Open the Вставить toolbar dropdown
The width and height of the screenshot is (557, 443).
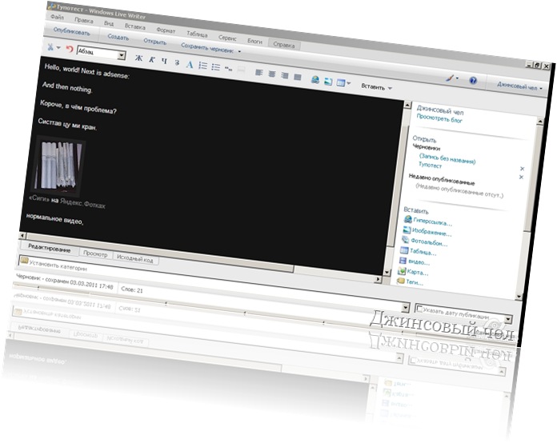pyautogui.click(x=377, y=87)
